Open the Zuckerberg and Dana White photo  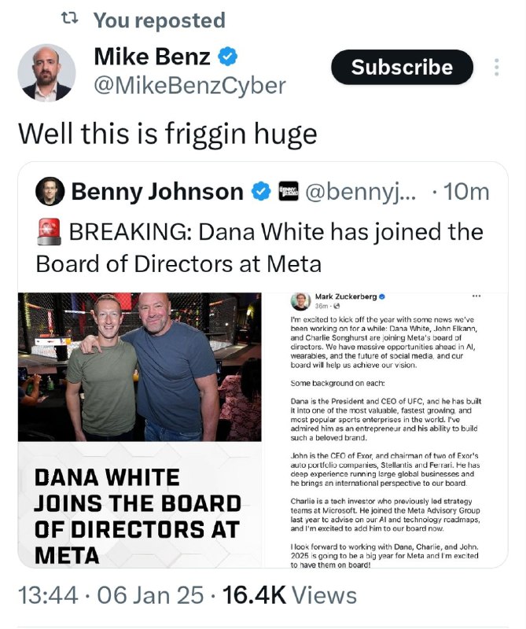tap(140, 366)
